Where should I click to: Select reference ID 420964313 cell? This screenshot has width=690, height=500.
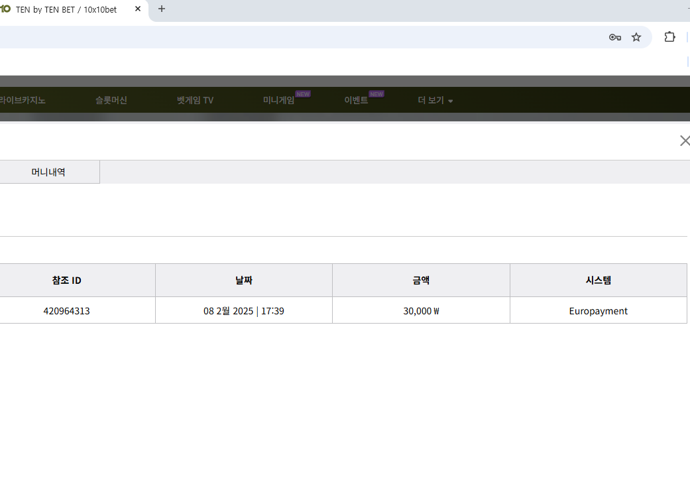(66, 311)
